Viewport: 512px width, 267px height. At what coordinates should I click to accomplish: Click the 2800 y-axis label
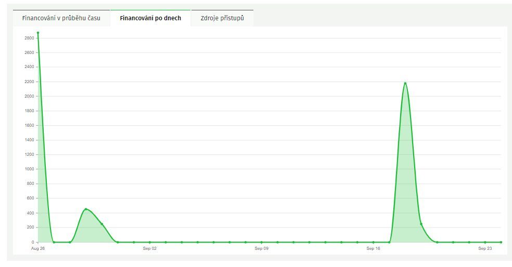click(x=29, y=38)
